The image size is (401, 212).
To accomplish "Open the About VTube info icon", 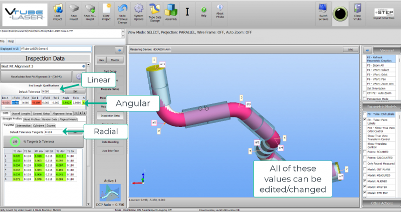I will pyautogui.click(x=220, y=11).
